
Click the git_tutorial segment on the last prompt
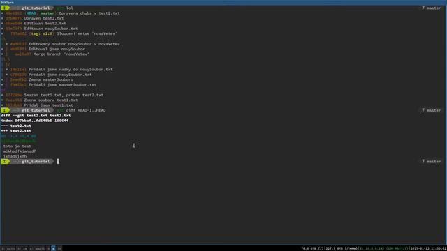[x=36, y=161]
